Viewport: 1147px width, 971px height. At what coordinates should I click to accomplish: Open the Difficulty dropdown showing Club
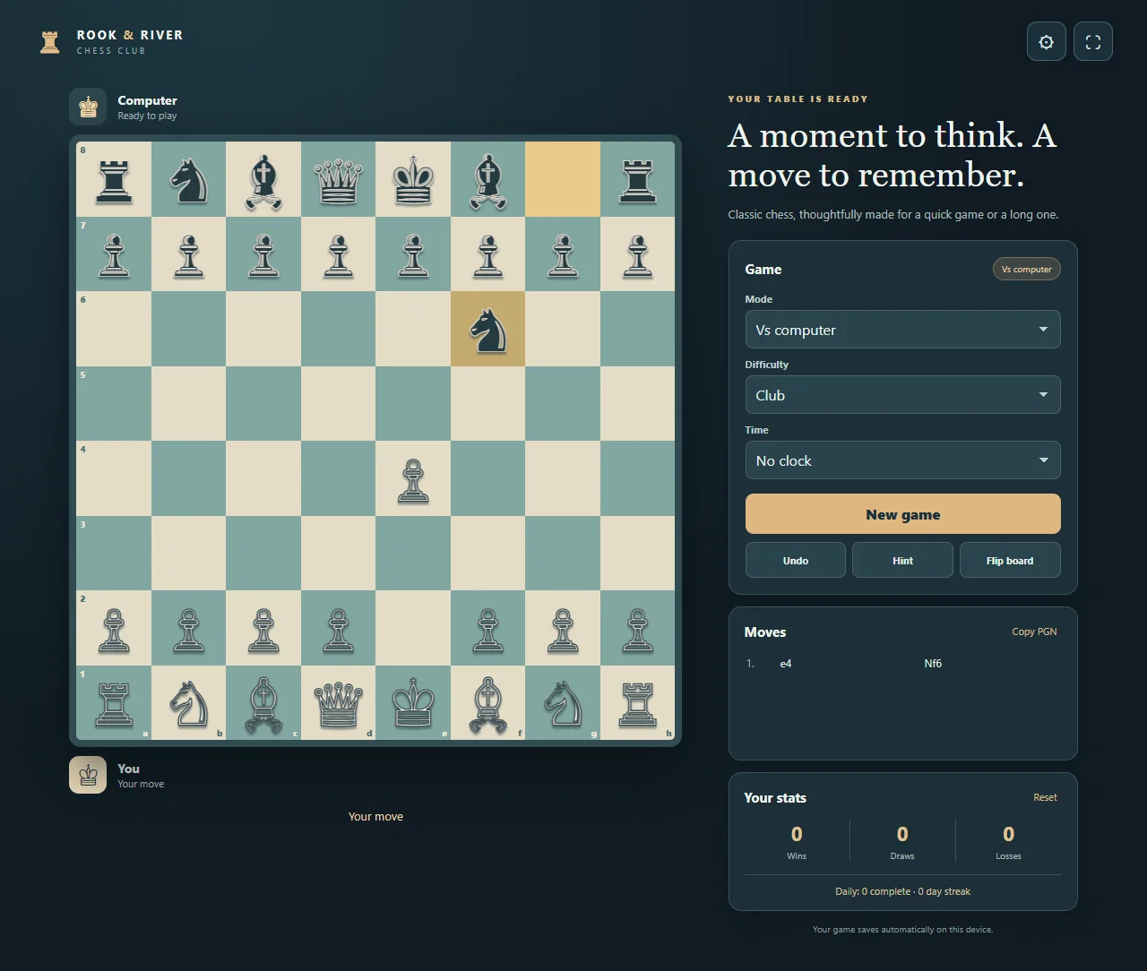click(902, 395)
